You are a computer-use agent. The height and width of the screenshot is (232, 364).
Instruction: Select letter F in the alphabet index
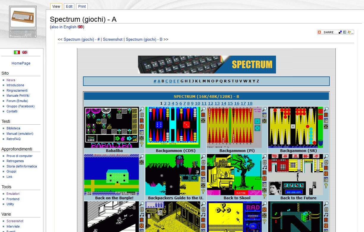[178, 81]
